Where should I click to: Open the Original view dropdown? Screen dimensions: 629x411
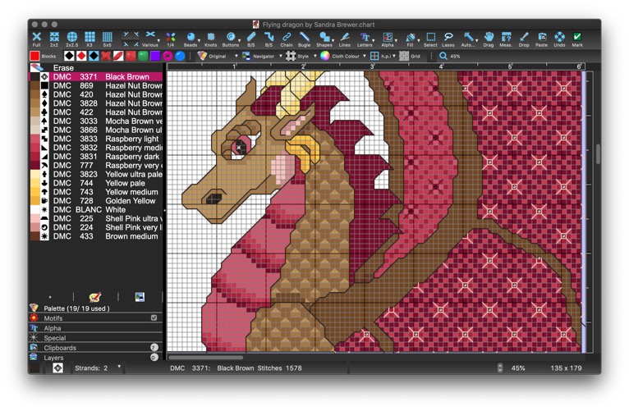click(x=236, y=56)
